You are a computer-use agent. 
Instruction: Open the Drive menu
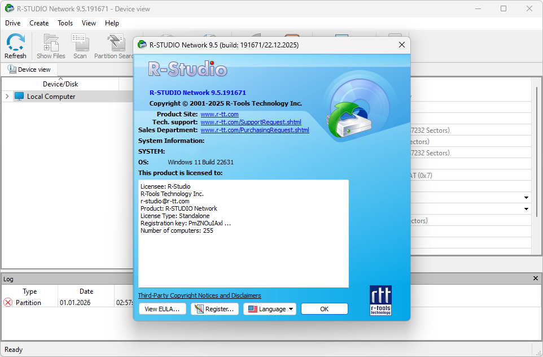tap(13, 23)
